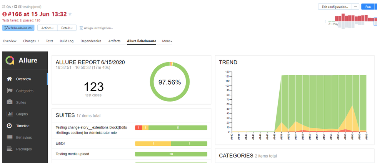This screenshot has height=163, width=377.
Task: Open Packages via the sidebar icon
Action: 10,149
